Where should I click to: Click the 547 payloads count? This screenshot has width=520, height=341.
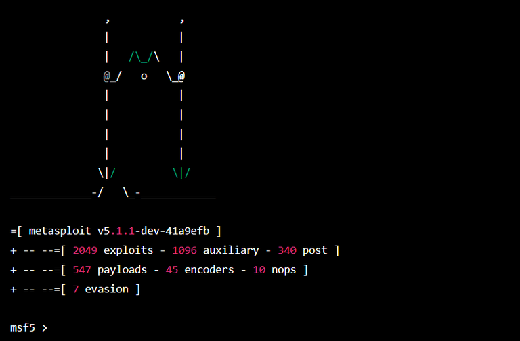click(82, 270)
